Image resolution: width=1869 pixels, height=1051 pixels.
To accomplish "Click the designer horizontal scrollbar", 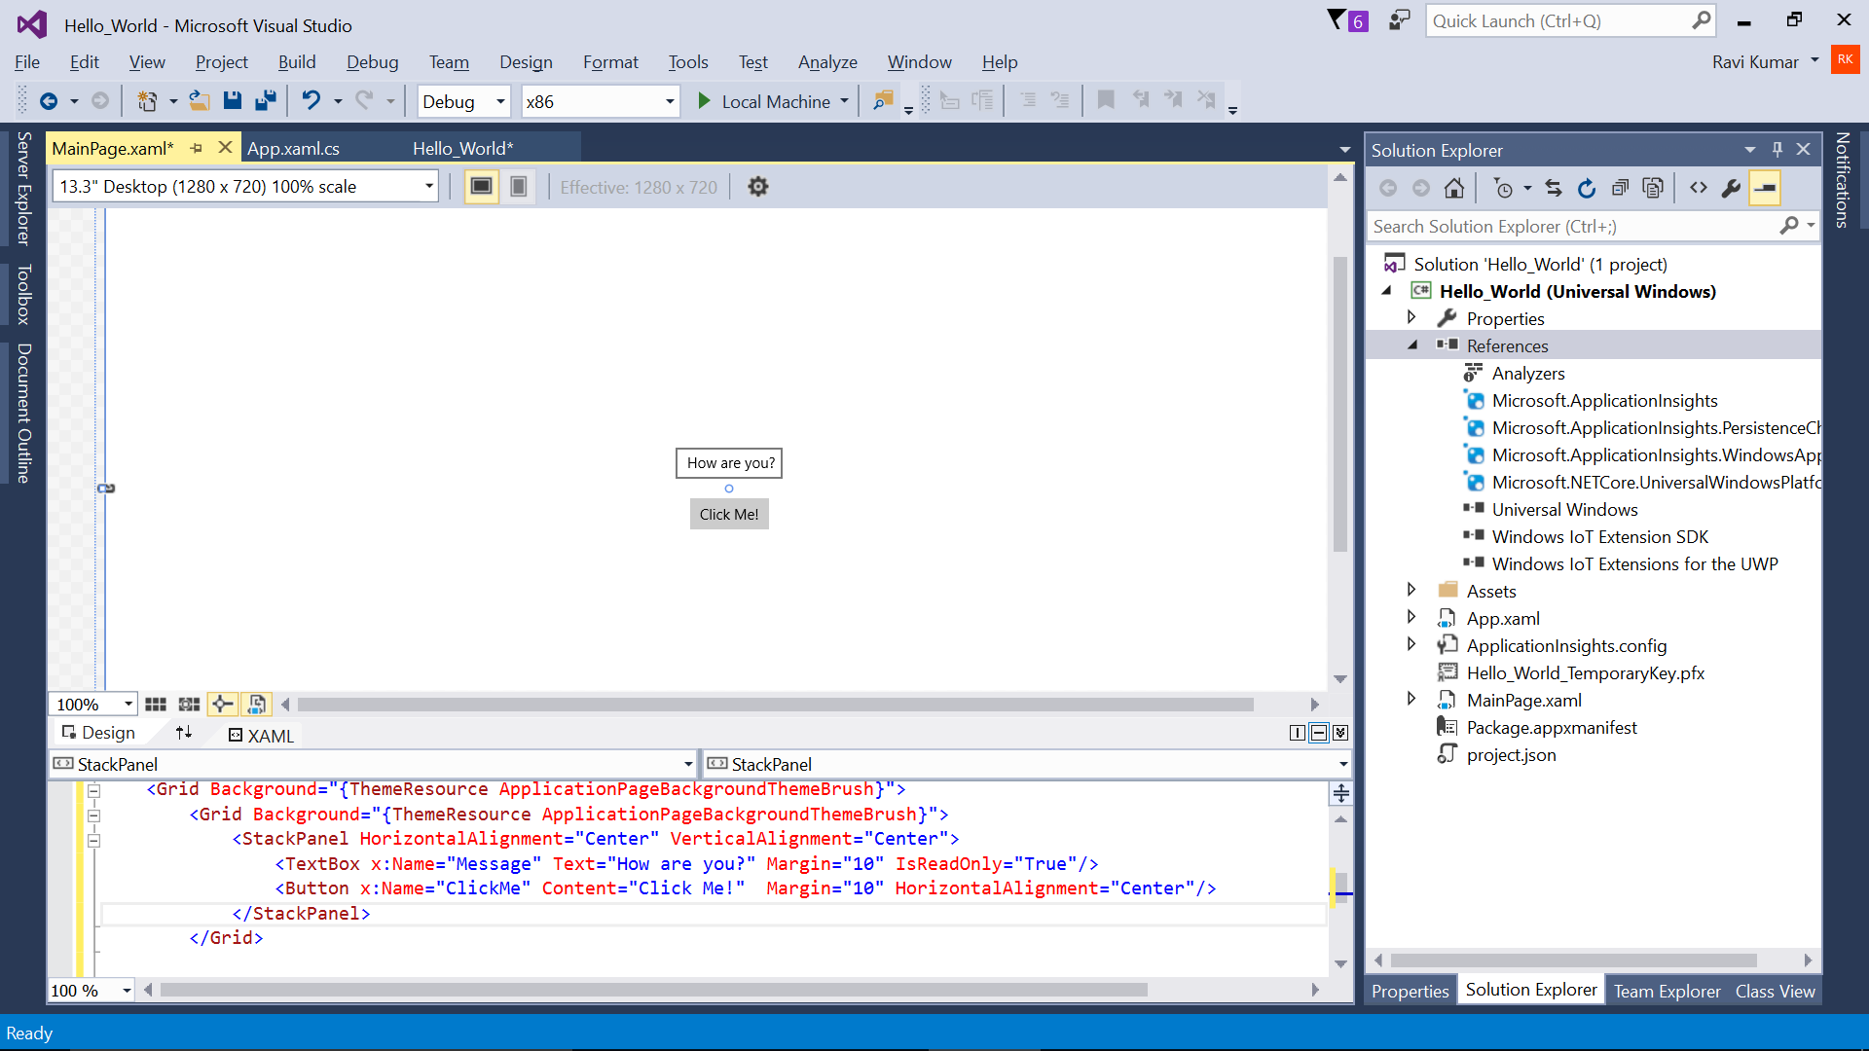I will coord(775,704).
